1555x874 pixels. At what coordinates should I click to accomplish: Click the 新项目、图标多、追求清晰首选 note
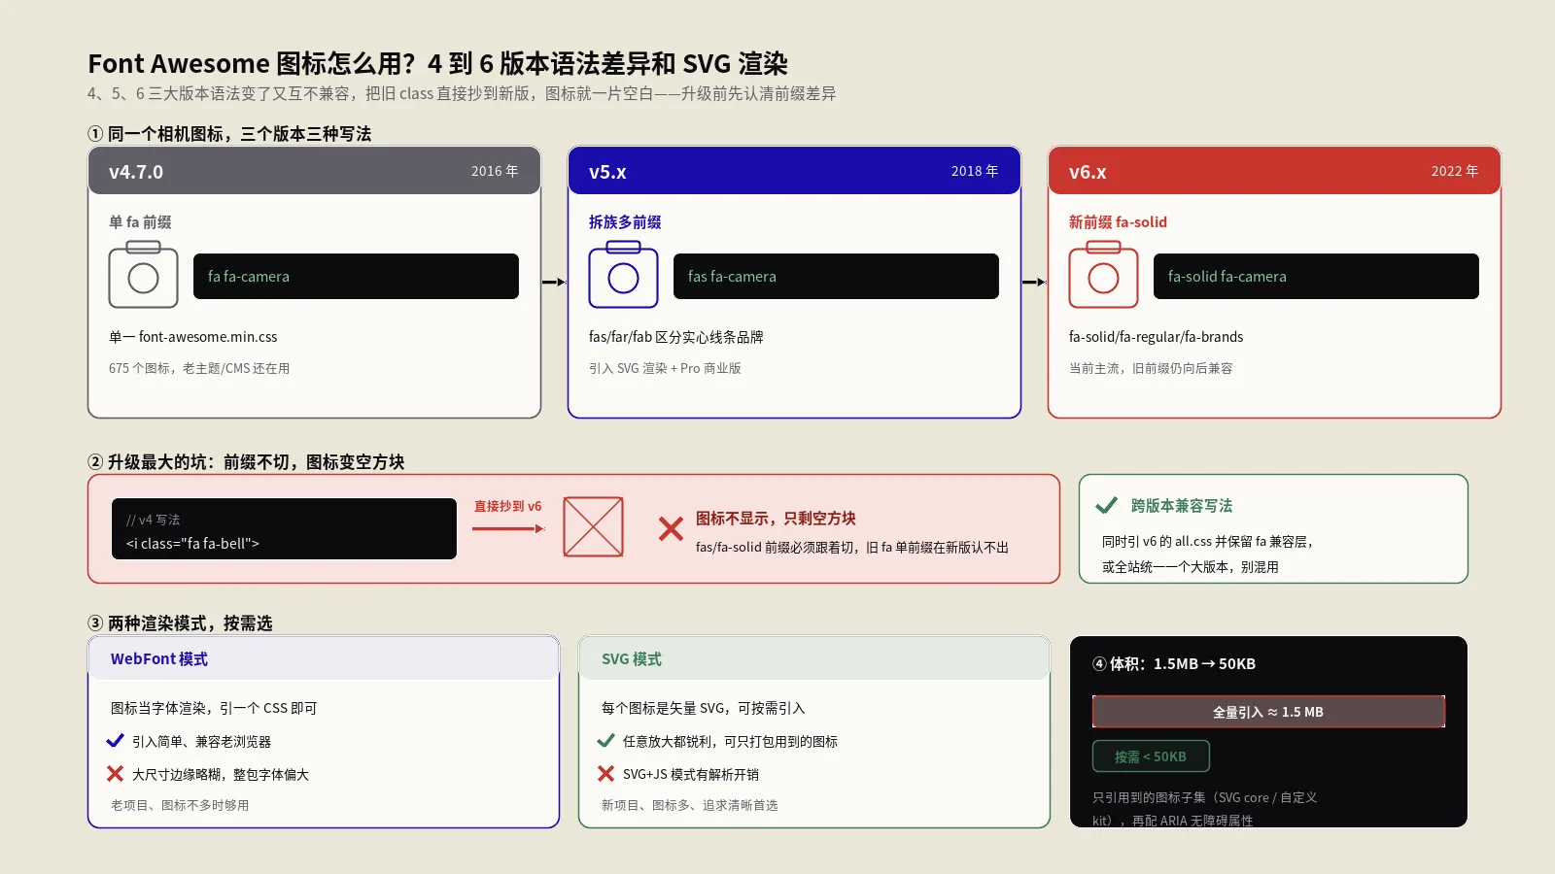[690, 805]
